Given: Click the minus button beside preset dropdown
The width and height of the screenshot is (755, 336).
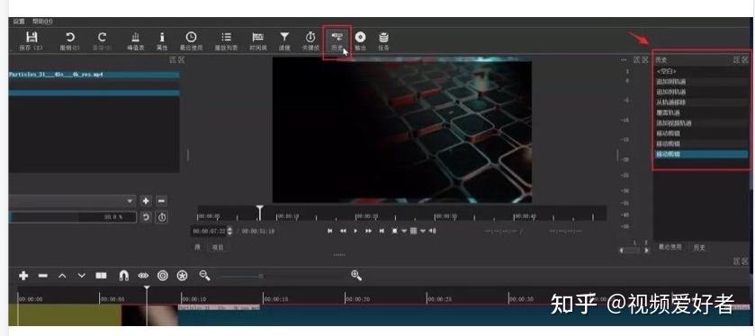Looking at the screenshot, I should [x=162, y=201].
